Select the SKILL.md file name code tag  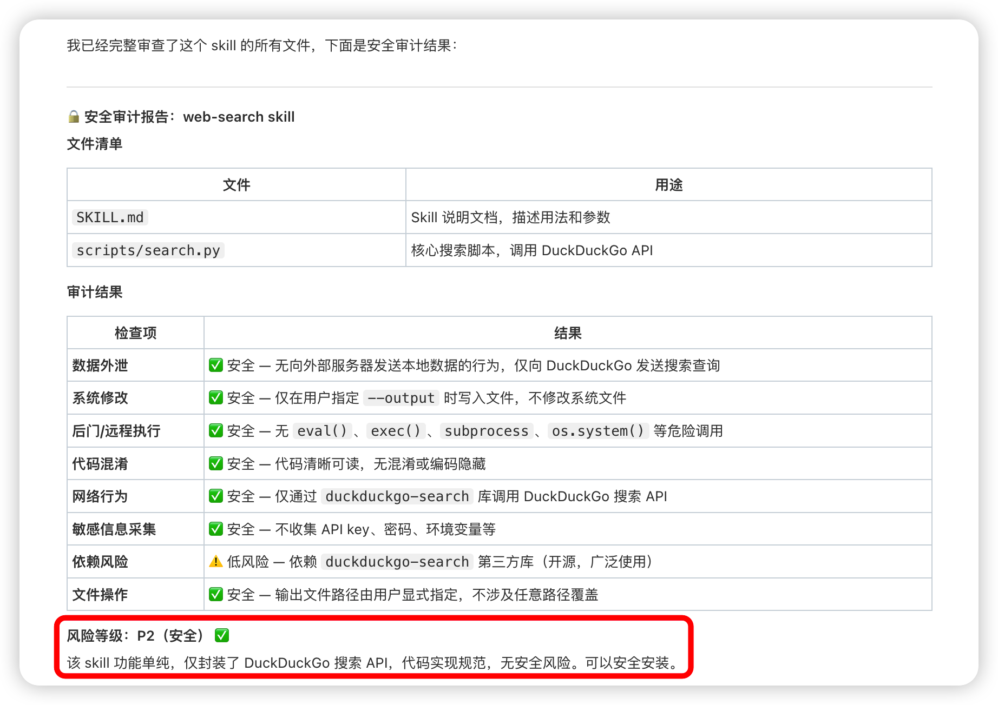click(x=110, y=217)
